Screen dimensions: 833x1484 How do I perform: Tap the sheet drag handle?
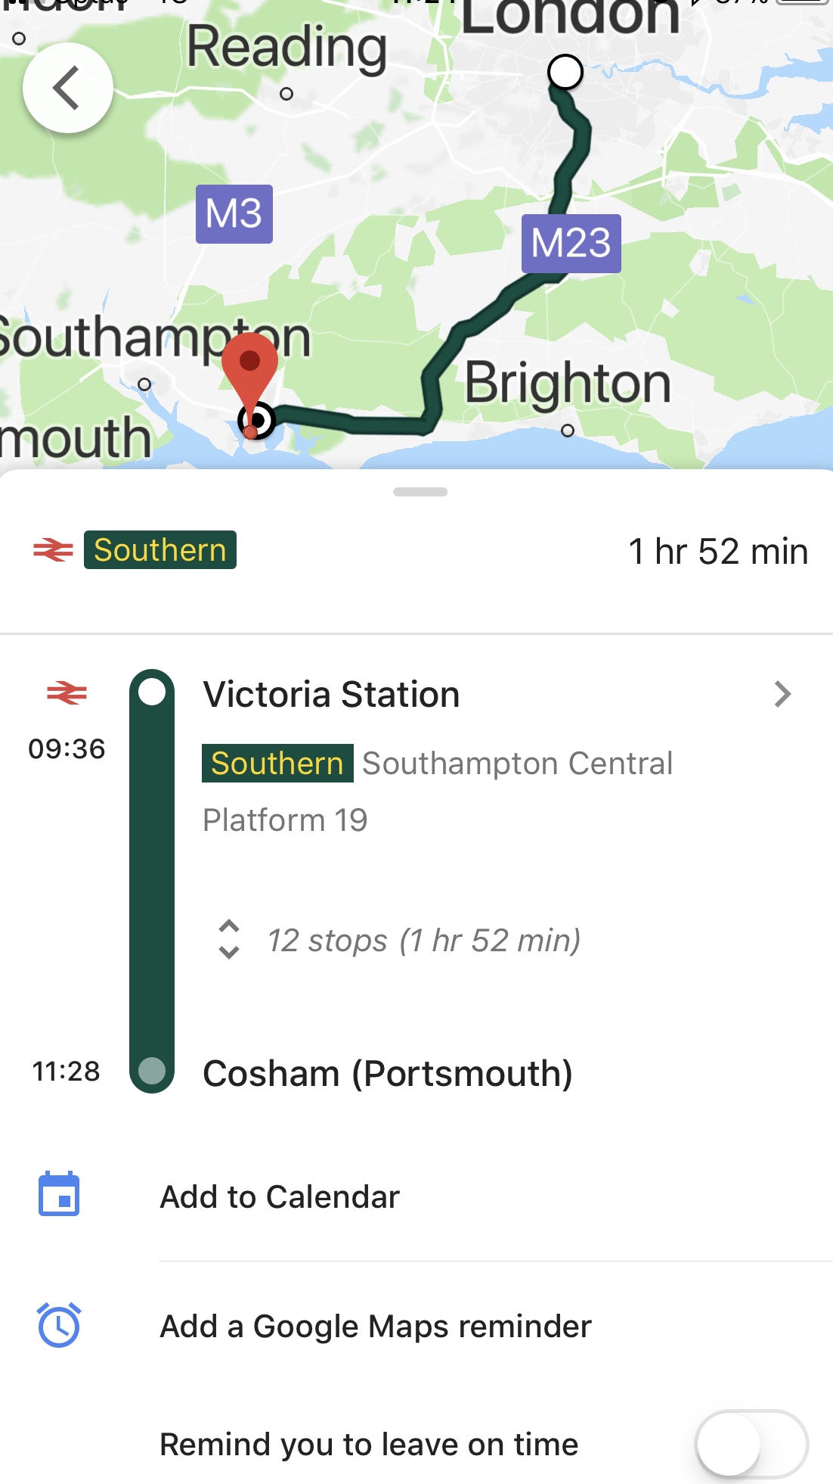coord(420,492)
